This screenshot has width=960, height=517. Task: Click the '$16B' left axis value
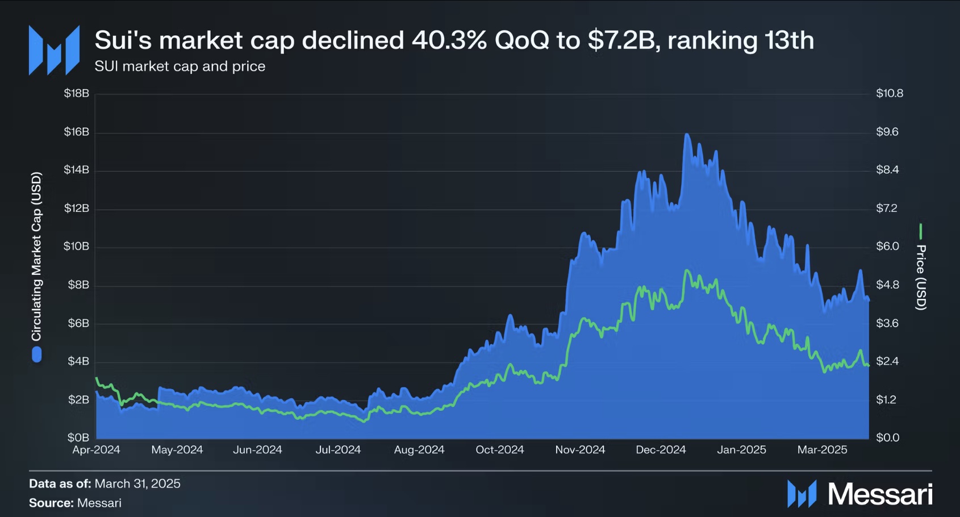(x=77, y=132)
